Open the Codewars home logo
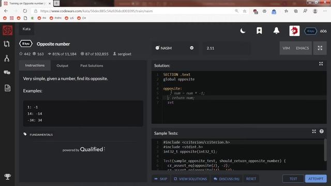This screenshot has height=186, width=331. (x=8, y=30)
